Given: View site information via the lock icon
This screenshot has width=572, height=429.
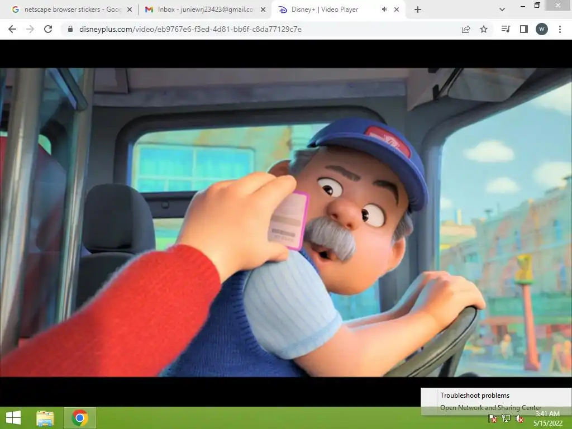Looking at the screenshot, I should coord(70,29).
